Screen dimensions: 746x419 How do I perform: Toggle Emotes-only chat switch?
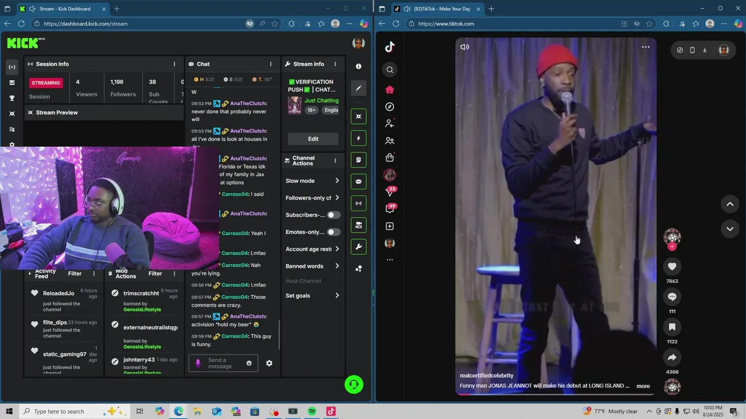pyautogui.click(x=333, y=232)
